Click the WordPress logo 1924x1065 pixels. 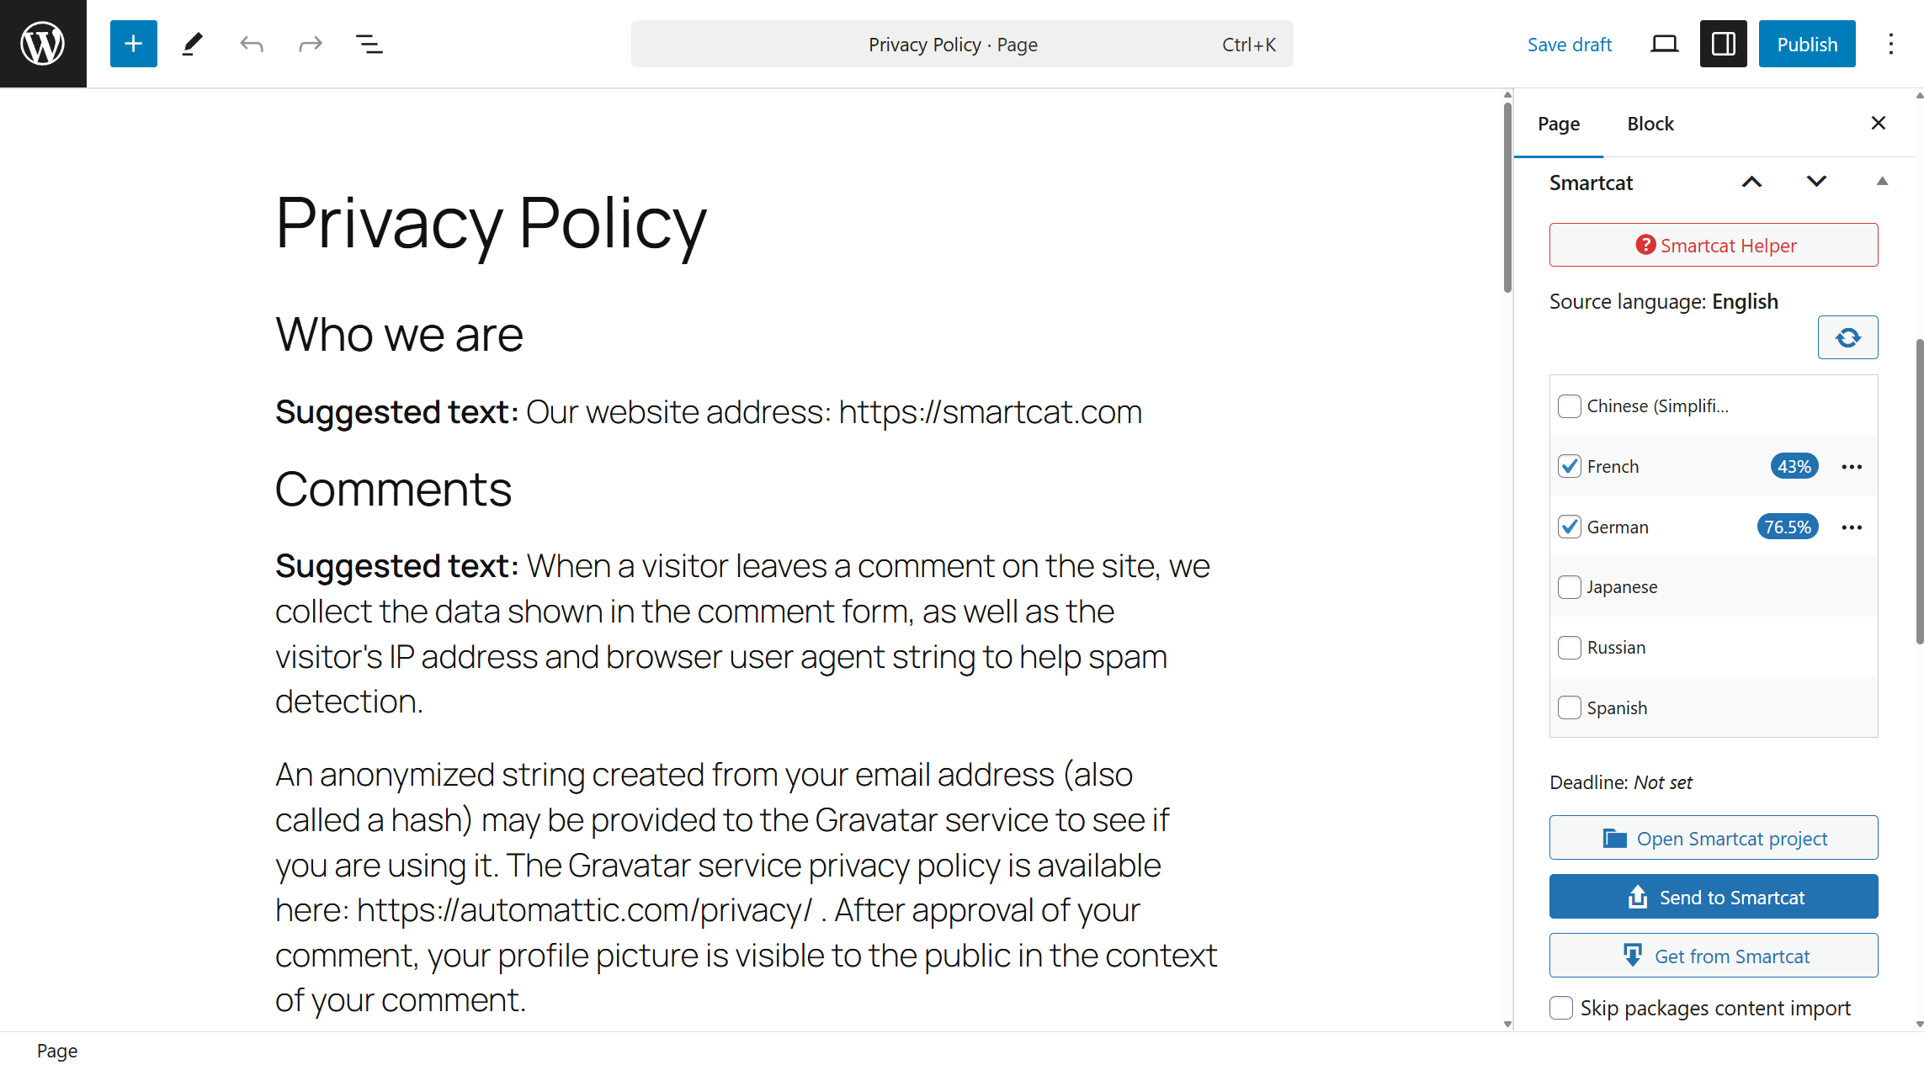pyautogui.click(x=43, y=44)
